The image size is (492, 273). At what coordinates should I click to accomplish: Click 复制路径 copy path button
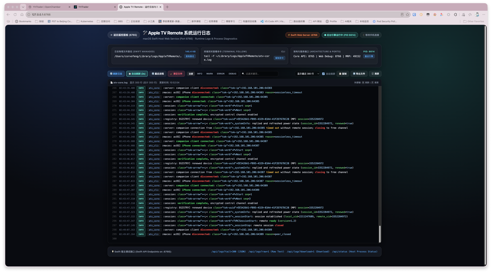(x=190, y=56)
